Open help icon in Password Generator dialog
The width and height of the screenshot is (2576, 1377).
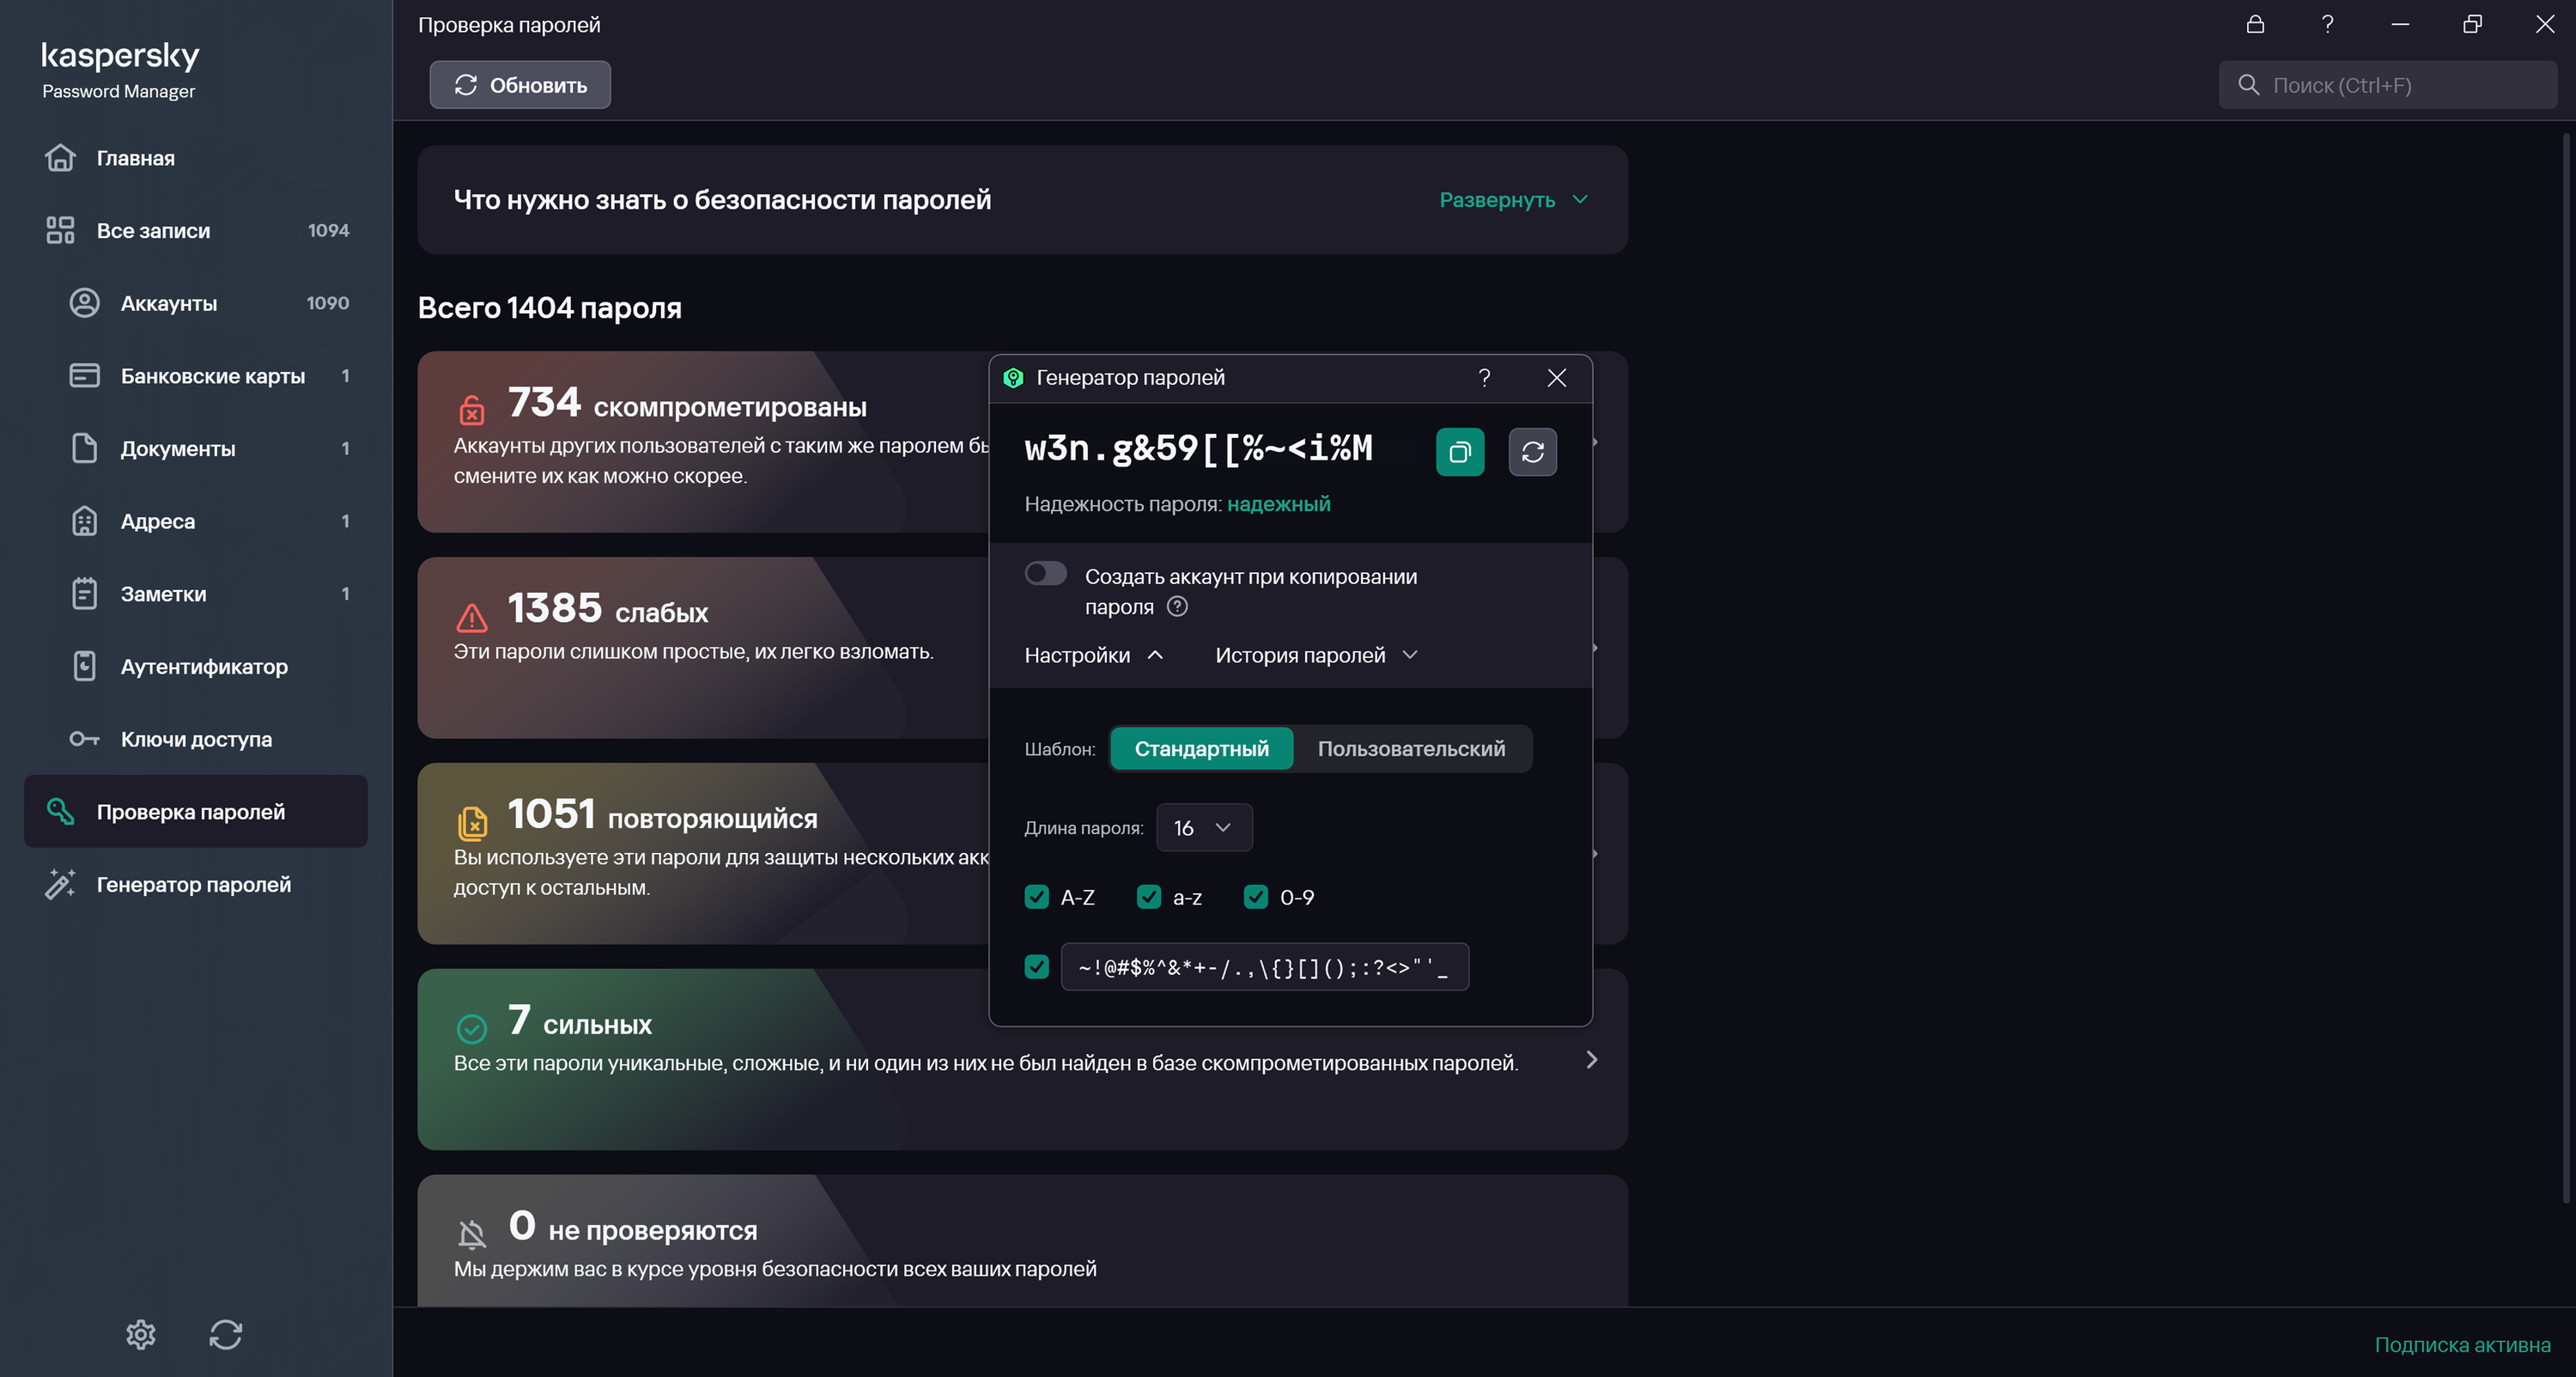point(1484,377)
